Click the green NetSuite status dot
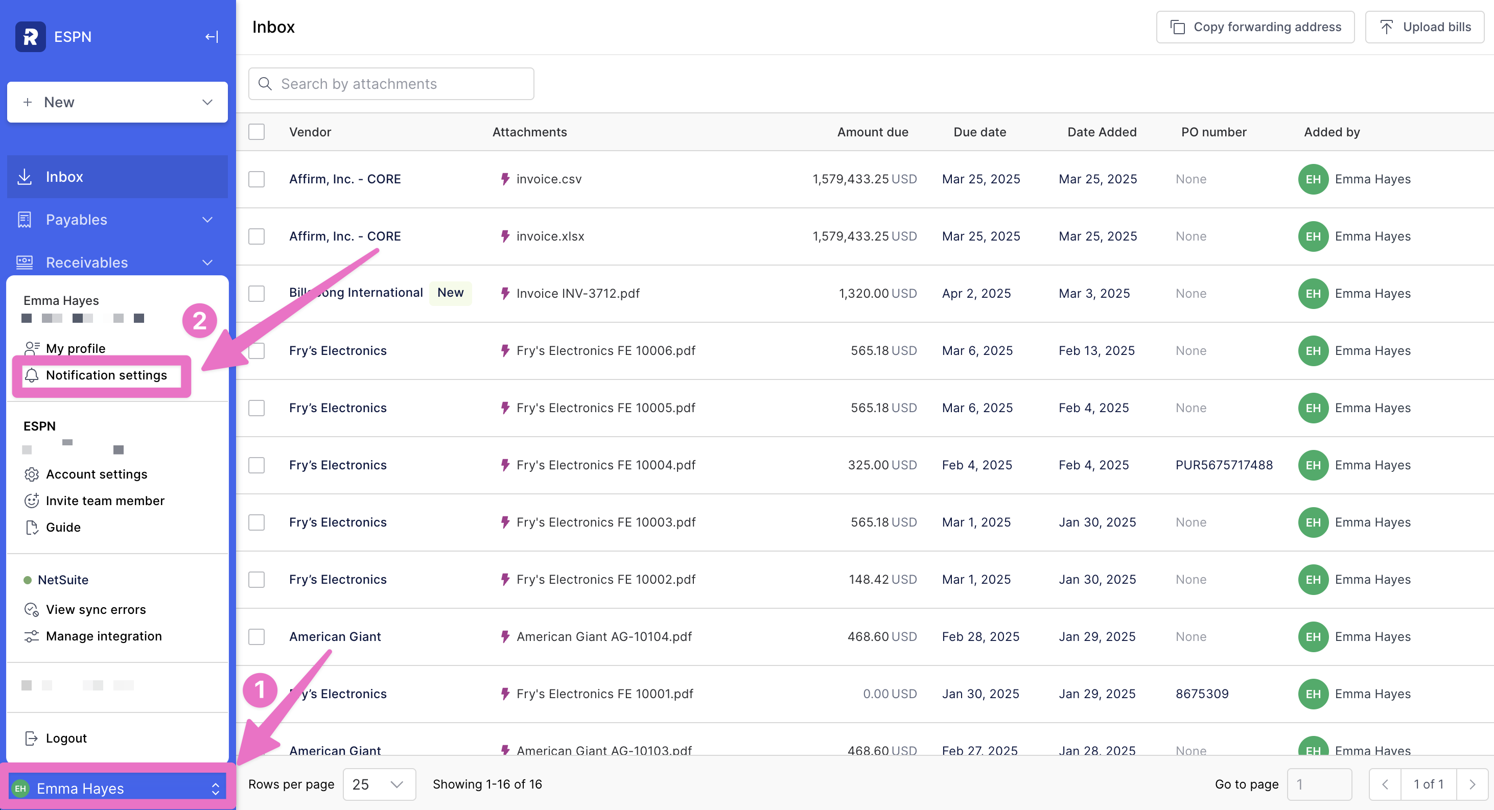Viewport: 1494px width, 810px height. [x=27, y=580]
